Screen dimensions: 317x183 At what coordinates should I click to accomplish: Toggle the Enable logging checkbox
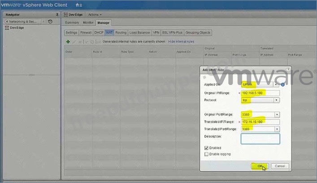click(206, 154)
